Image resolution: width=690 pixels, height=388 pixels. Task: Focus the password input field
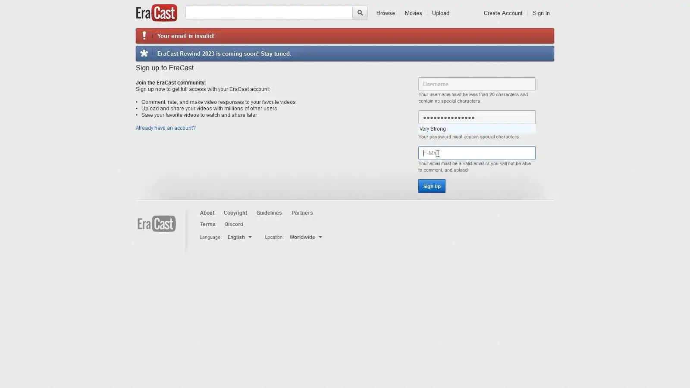coord(477,117)
